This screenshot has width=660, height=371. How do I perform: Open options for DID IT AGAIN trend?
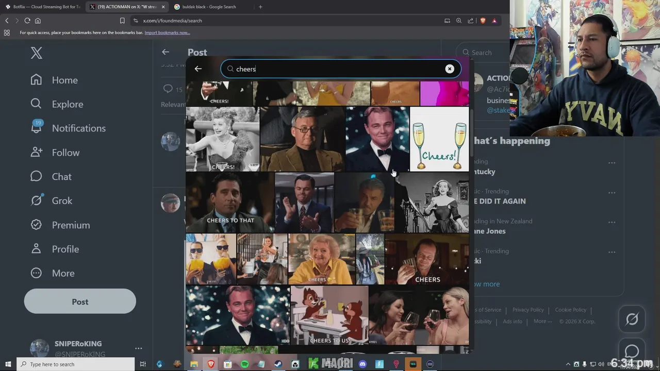tap(612, 193)
